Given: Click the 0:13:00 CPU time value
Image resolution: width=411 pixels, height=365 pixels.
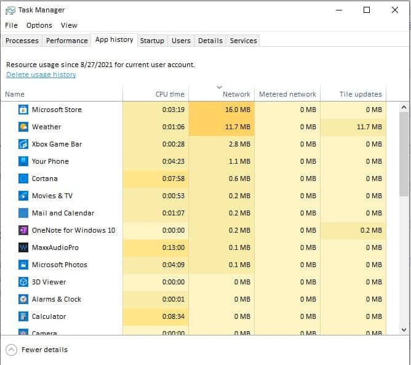Looking at the screenshot, I should [x=174, y=247].
